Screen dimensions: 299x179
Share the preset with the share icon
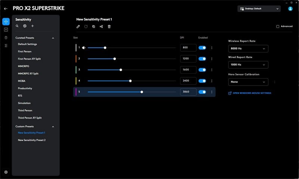coord(101,26)
